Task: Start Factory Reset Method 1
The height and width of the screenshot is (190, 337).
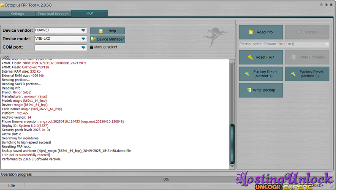Action: coord(260,74)
